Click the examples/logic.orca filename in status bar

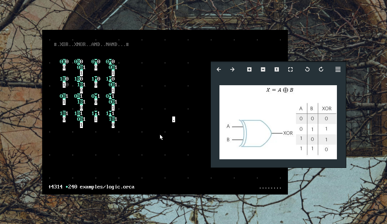tap(107, 187)
